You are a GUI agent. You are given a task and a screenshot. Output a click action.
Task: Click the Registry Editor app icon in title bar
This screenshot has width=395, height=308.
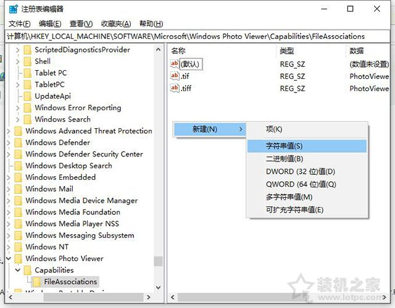coord(13,9)
